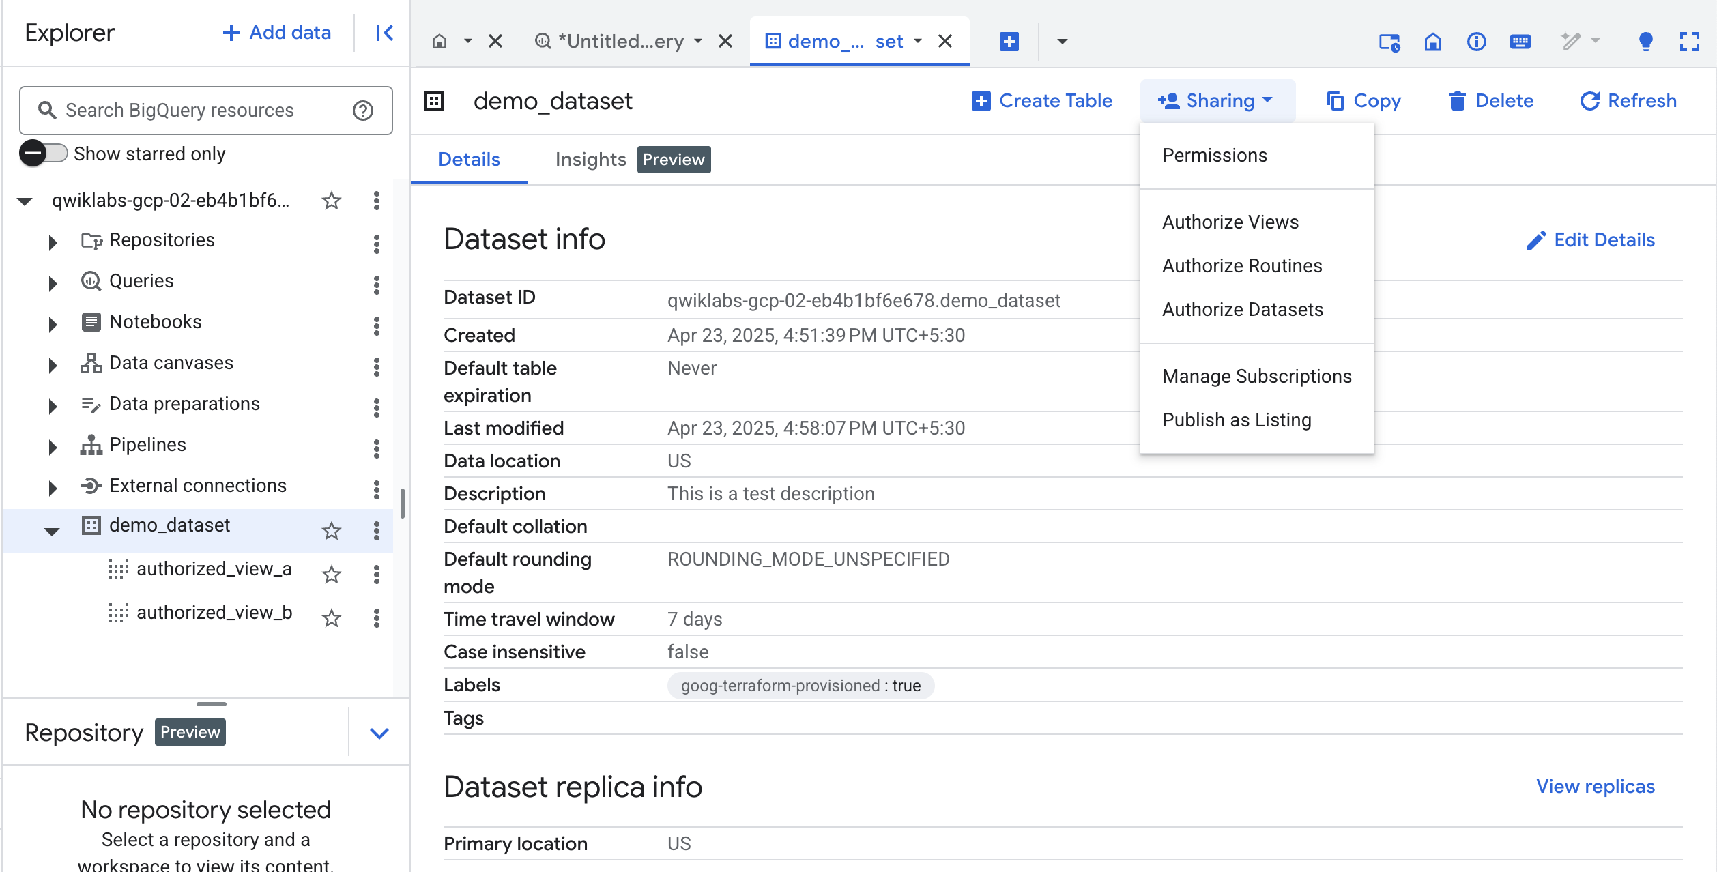This screenshot has width=1717, height=872.
Task: Select Permissions from Sharing menu
Action: coord(1257,156)
